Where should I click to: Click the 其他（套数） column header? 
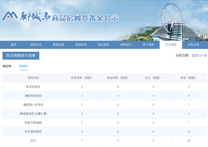[x=189, y=78]
